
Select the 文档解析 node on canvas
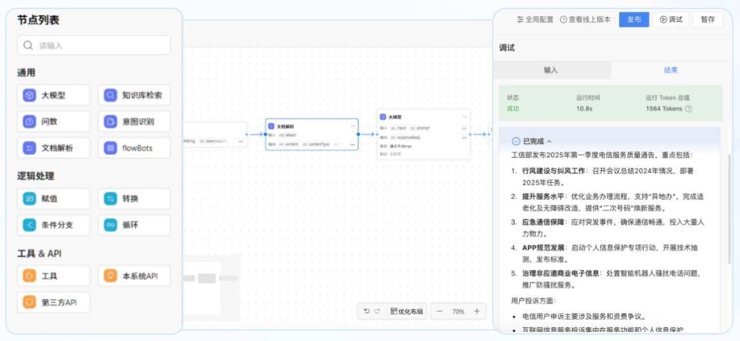pos(311,134)
